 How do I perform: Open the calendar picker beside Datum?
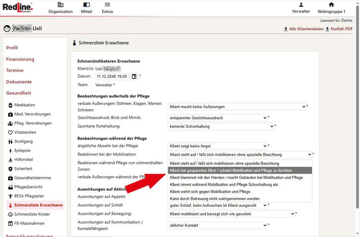tap(134, 76)
